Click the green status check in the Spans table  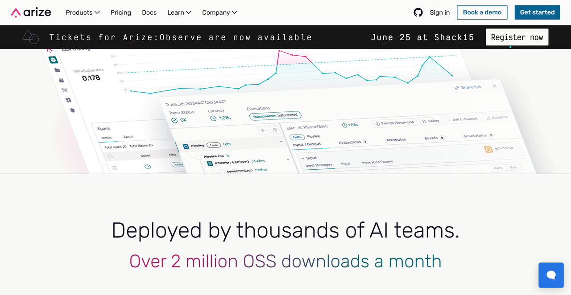147,166
